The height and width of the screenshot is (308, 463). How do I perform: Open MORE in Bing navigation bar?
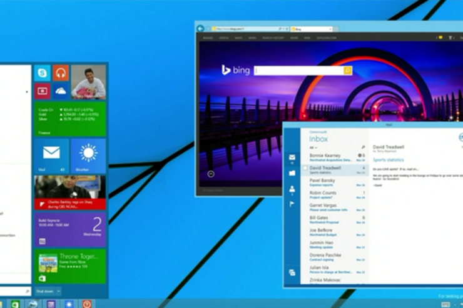294,38
